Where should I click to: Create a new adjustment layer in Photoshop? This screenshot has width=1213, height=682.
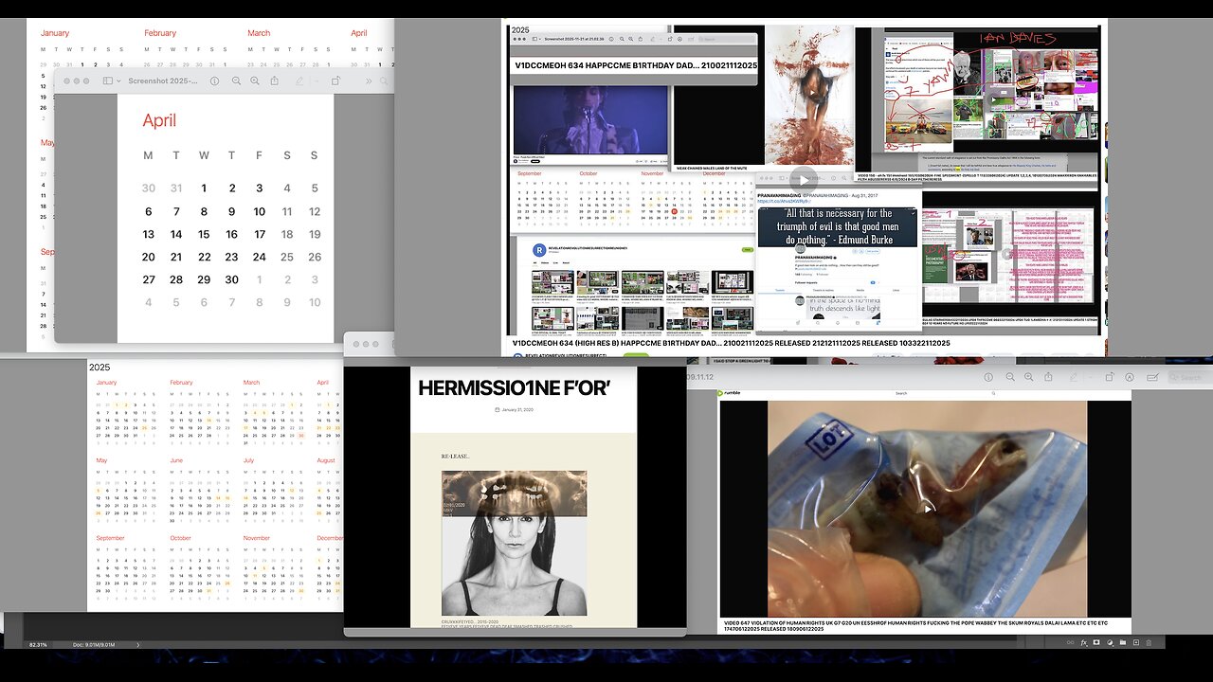tap(1110, 642)
